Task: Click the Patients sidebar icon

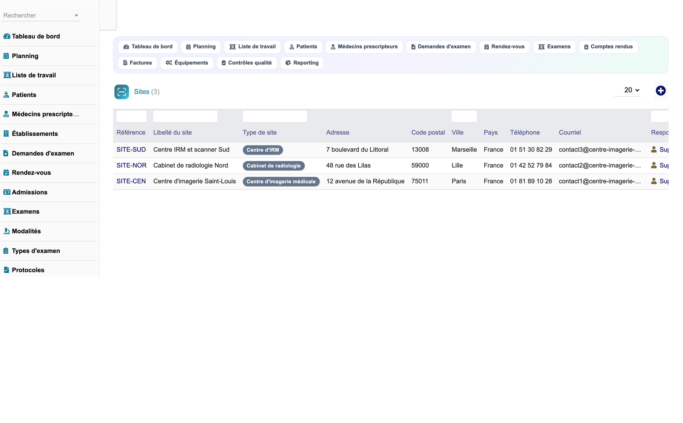Action: (6, 95)
